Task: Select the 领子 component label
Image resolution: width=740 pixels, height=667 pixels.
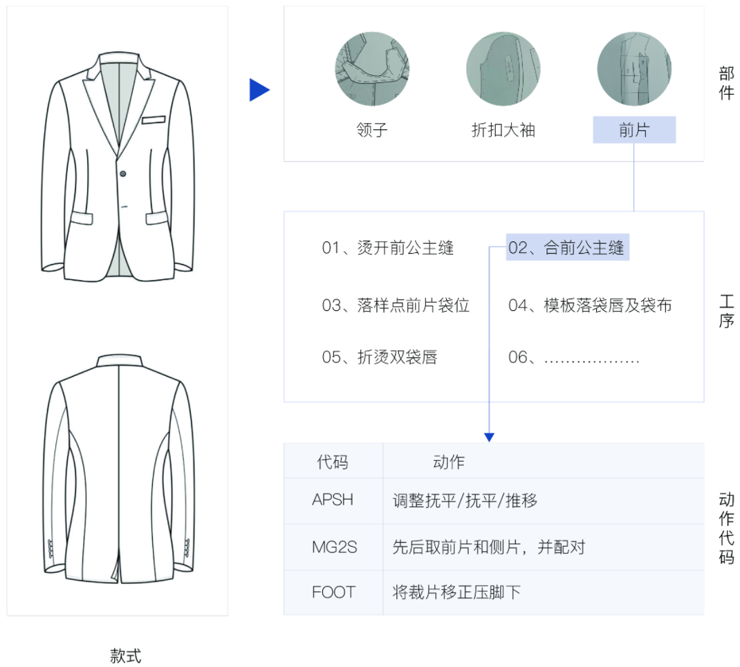Action: pyautogui.click(x=372, y=130)
